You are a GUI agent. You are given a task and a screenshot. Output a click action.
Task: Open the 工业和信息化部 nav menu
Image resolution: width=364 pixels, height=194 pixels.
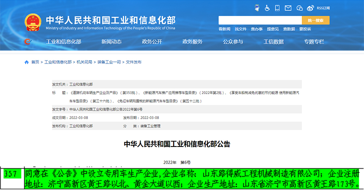(63, 42)
